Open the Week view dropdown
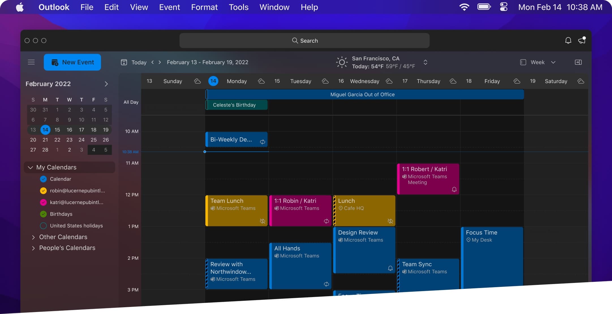612x314 pixels. 538,62
